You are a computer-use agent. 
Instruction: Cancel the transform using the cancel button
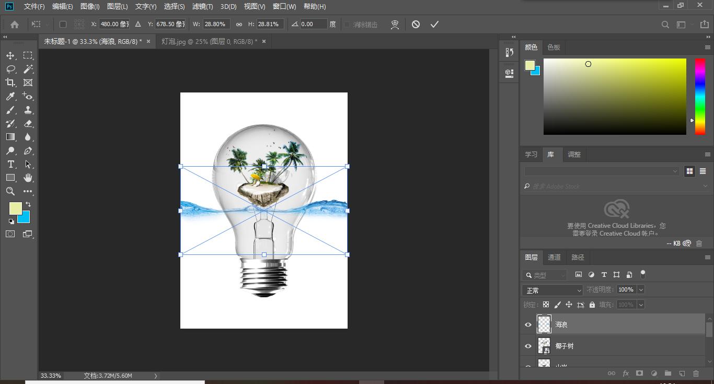coord(416,25)
